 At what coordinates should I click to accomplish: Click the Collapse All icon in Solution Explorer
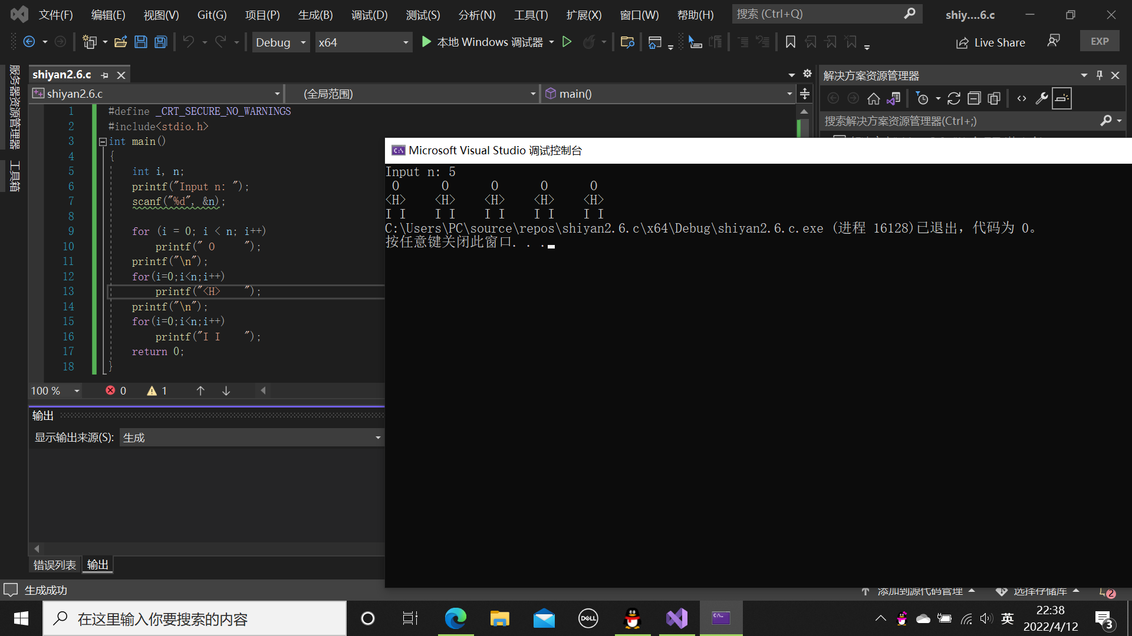point(974,98)
